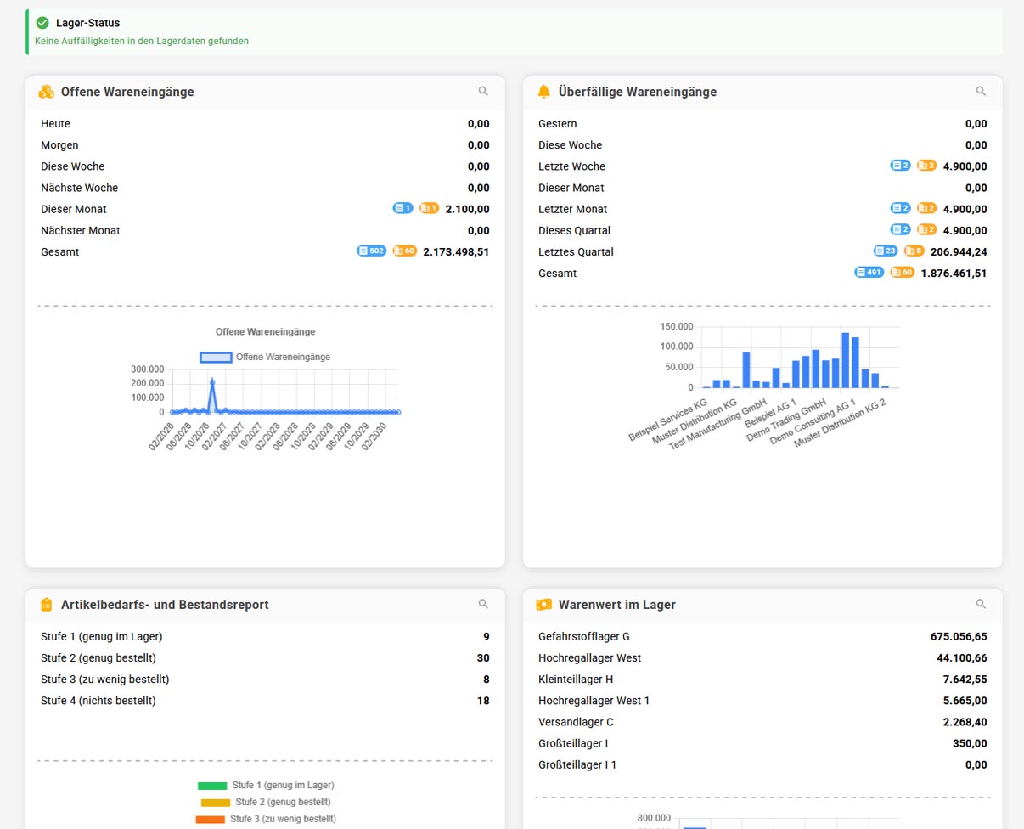
Task: Select the Gefahrstofflager G row
Action: coord(584,636)
